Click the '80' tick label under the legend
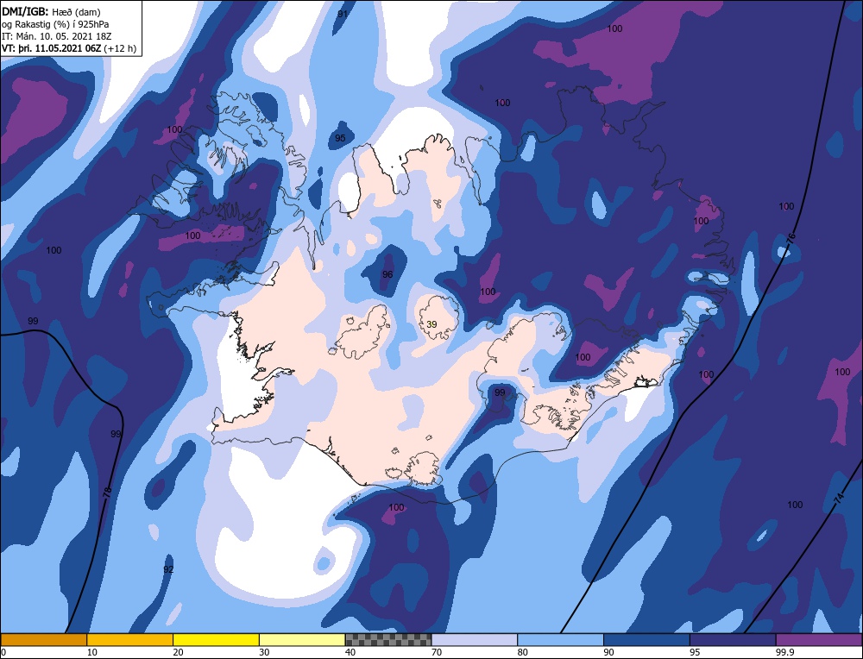Screen dimensions: 863x659 [x=522, y=652]
